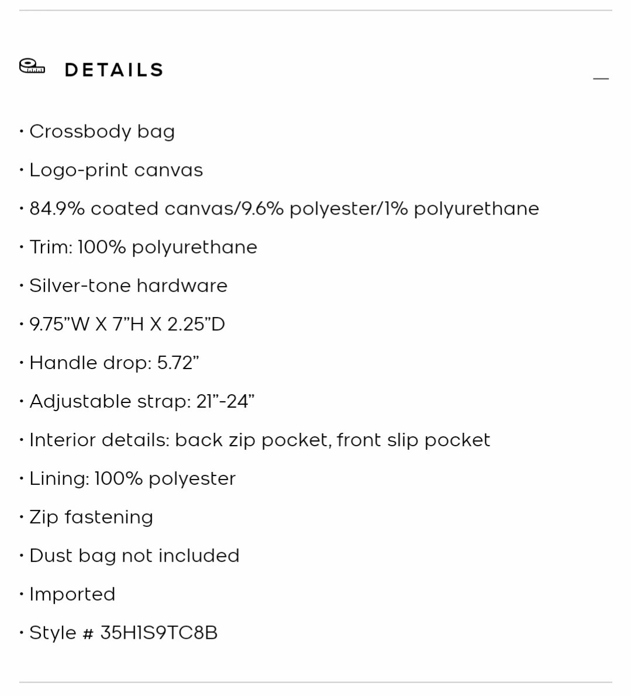The height and width of the screenshot is (696, 631).
Task: Click the Imported bullet text
Action: (x=73, y=594)
